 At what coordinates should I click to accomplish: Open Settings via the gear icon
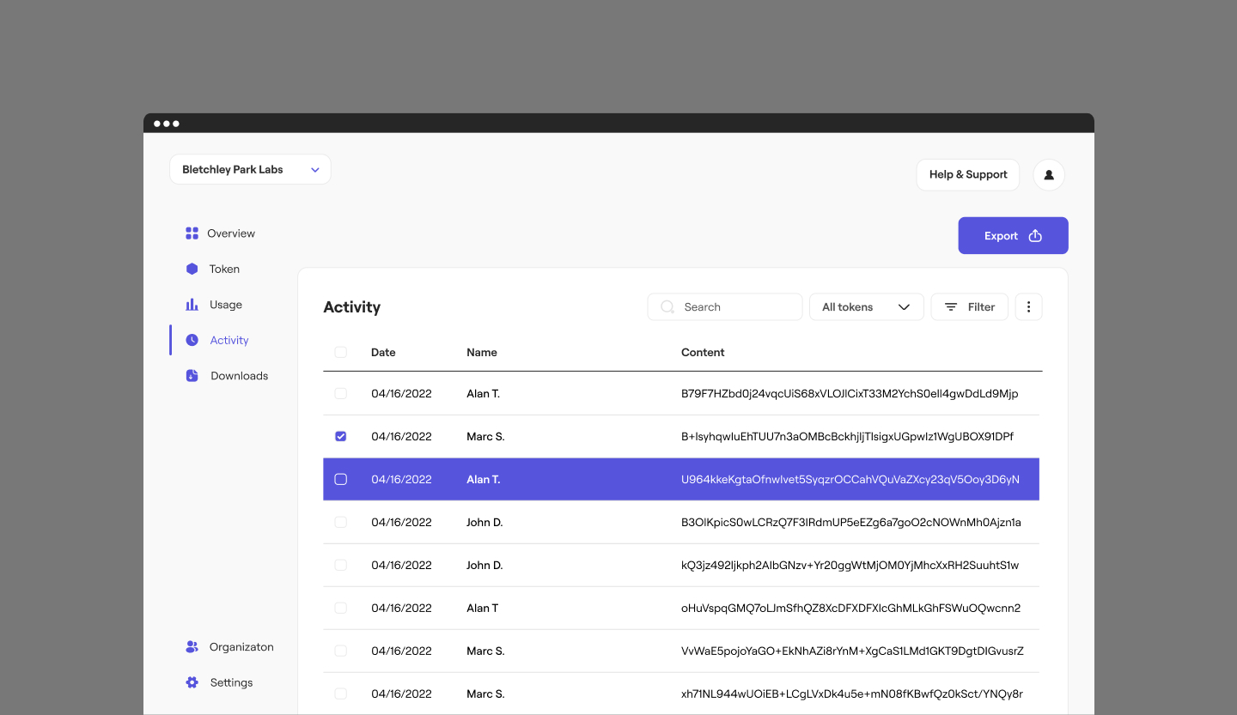[x=192, y=682]
